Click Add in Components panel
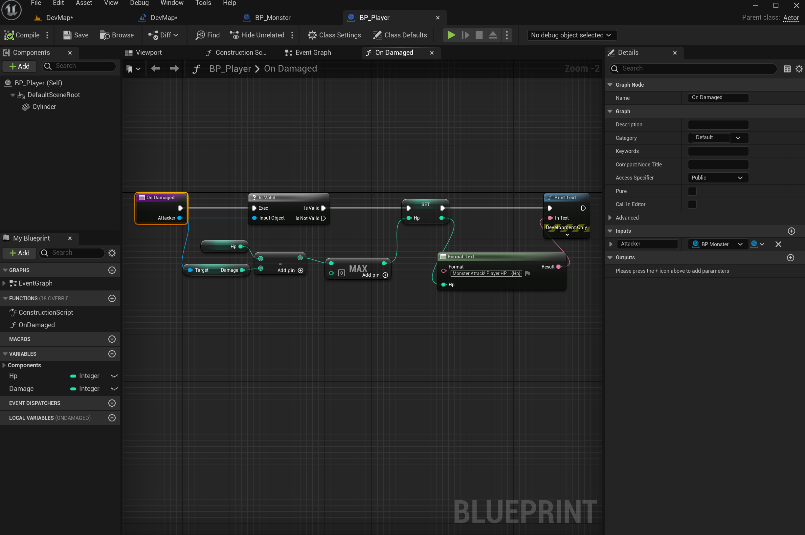Image resolution: width=805 pixels, height=535 pixels. [x=19, y=66]
